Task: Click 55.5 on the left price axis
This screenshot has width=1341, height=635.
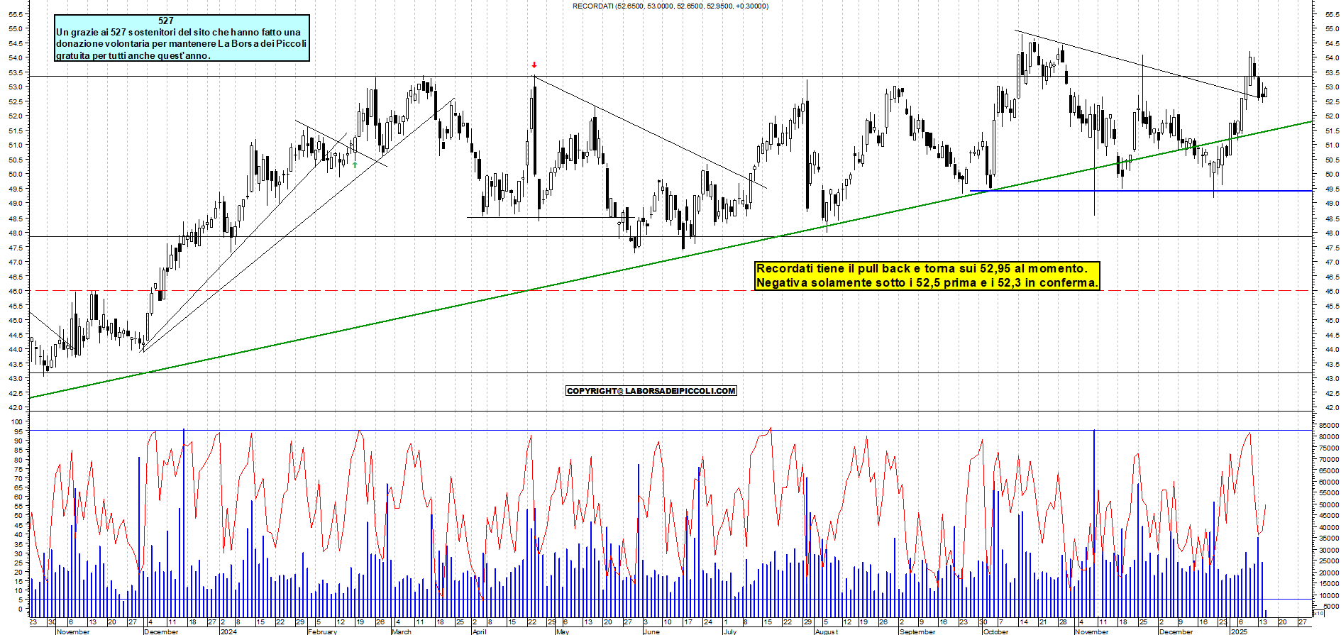Action: [17, 14]
